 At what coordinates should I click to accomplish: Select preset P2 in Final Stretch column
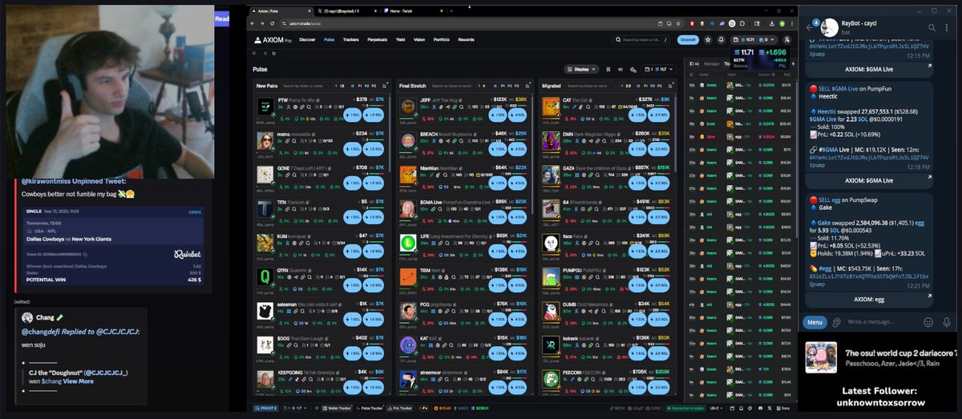pyautogui.click(x=510, y=86)
